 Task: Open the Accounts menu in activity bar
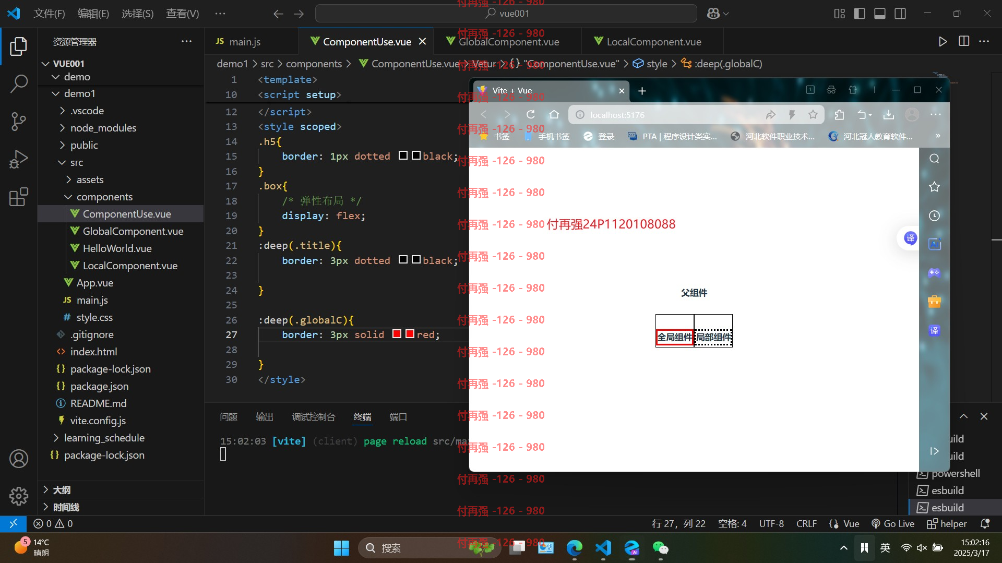click(19, 459)
